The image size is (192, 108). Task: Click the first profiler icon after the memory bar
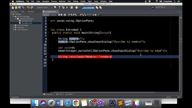tap(97, 7)
